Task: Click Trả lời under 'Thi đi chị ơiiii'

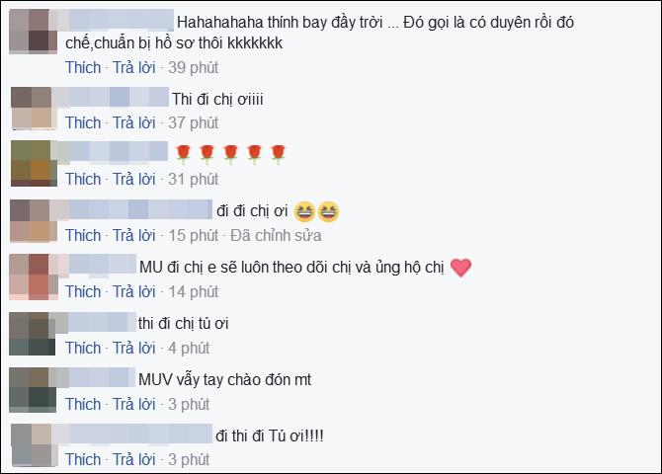Action: 133,123
